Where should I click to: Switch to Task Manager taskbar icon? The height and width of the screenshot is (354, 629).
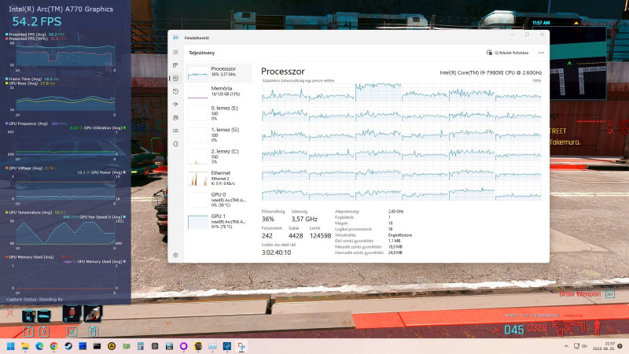point(212,346)
